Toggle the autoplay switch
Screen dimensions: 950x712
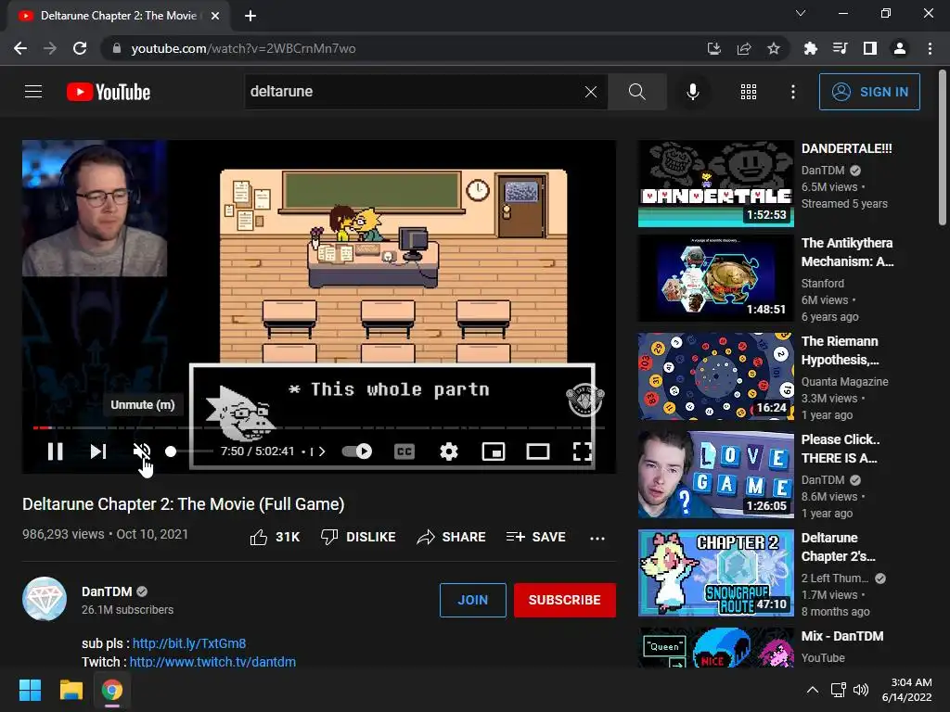tap(357, 451)
